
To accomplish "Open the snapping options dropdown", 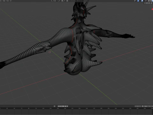I will point(64,1).
